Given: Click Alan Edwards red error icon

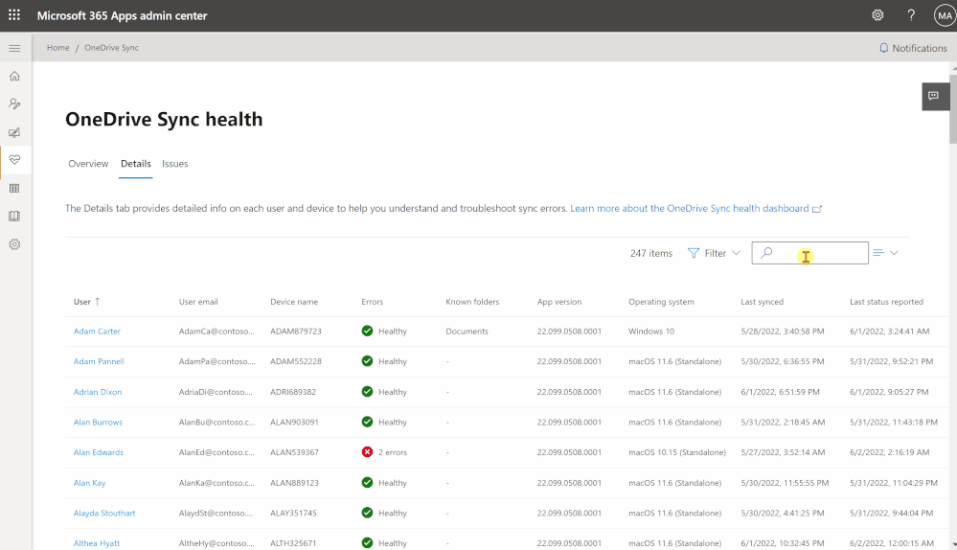Looking at the screenshot, I should pos(367,452).
